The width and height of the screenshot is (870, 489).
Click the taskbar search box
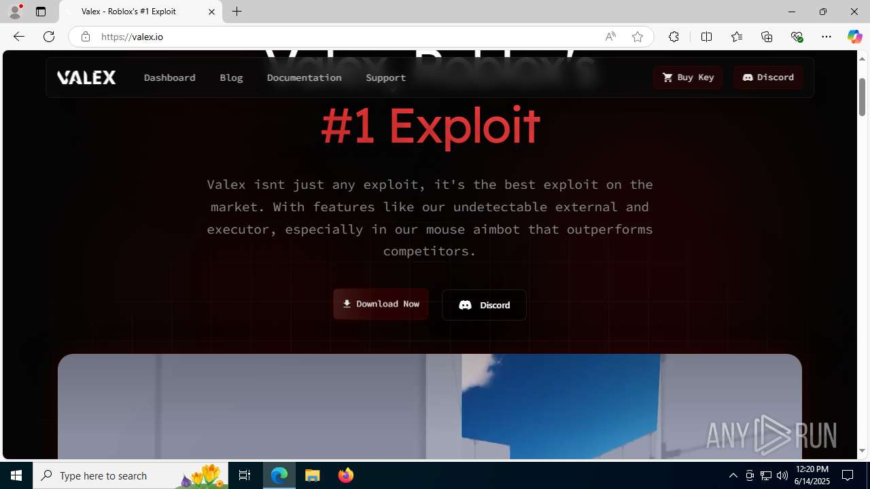pos(130,475)
